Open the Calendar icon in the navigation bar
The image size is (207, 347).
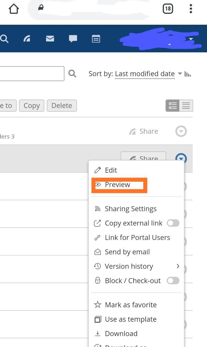tap(96, 39)
